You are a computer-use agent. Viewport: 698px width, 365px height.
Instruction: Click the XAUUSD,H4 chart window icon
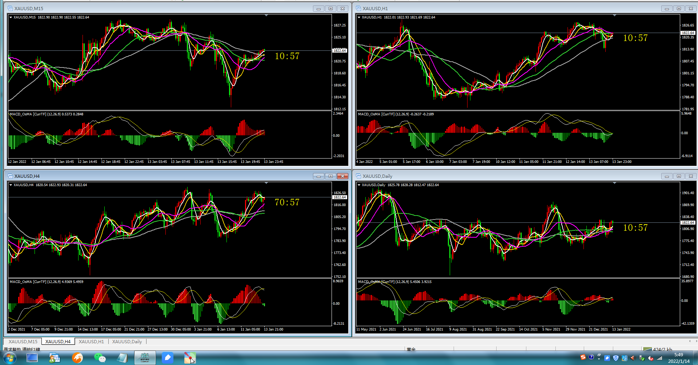coord(10,176)
